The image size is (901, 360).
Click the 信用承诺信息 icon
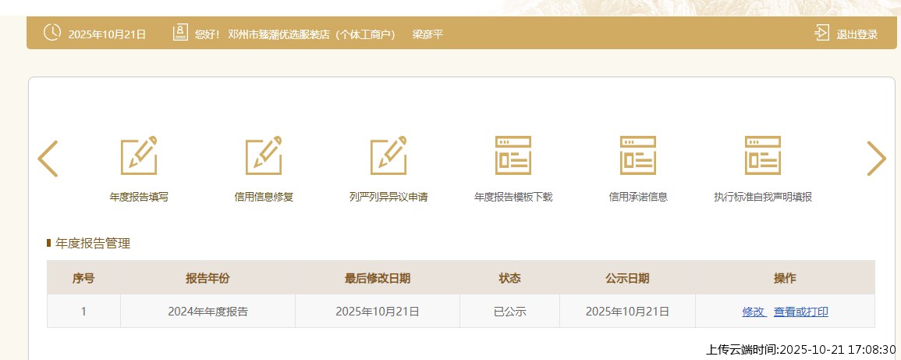pos(638,155)
